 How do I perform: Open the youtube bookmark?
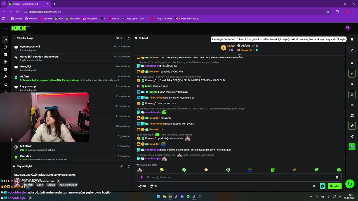coord(46,19)
